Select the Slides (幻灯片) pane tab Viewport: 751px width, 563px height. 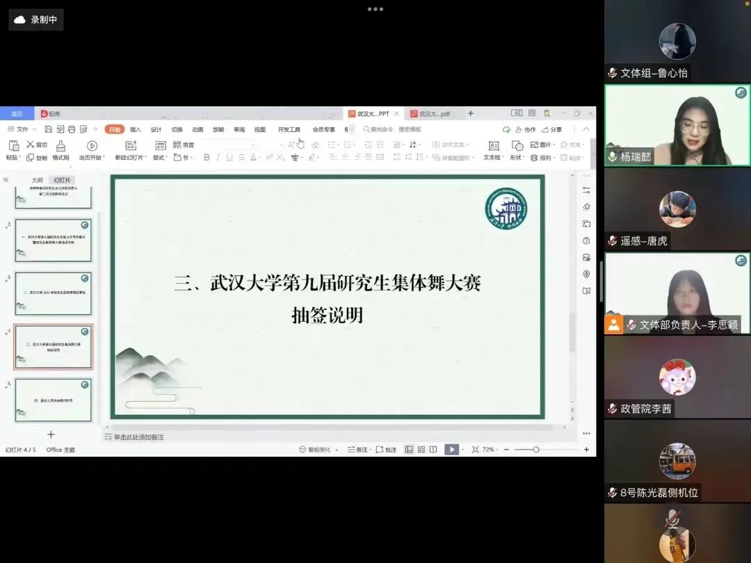point(62,181)
